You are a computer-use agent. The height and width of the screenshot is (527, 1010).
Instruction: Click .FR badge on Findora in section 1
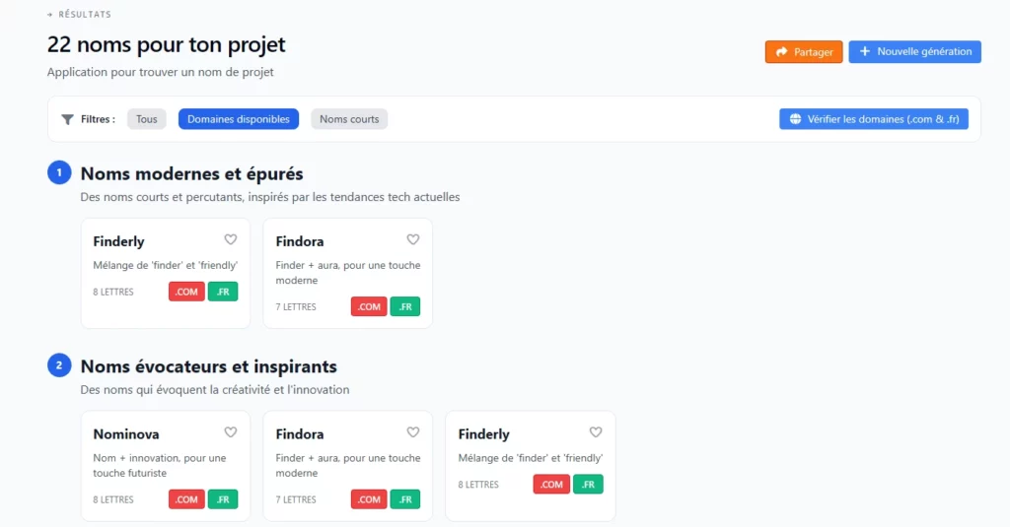click(x=405, y=306)
